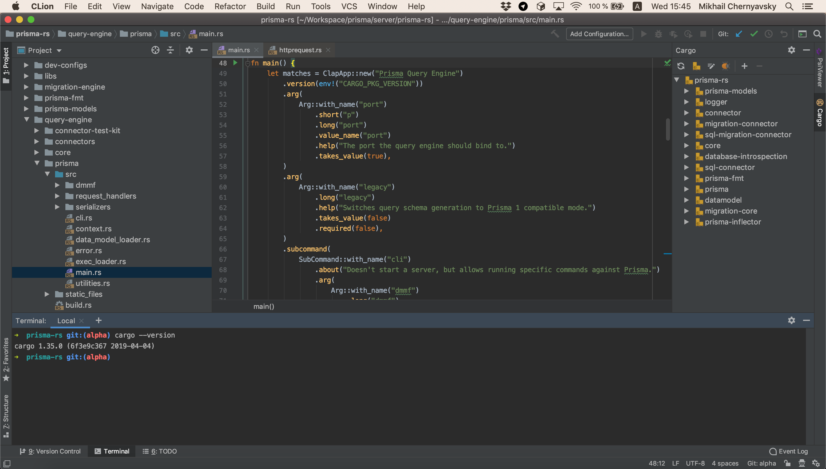
Task: Reload Cargo projects with refresh icon
Action: (681, 66)
